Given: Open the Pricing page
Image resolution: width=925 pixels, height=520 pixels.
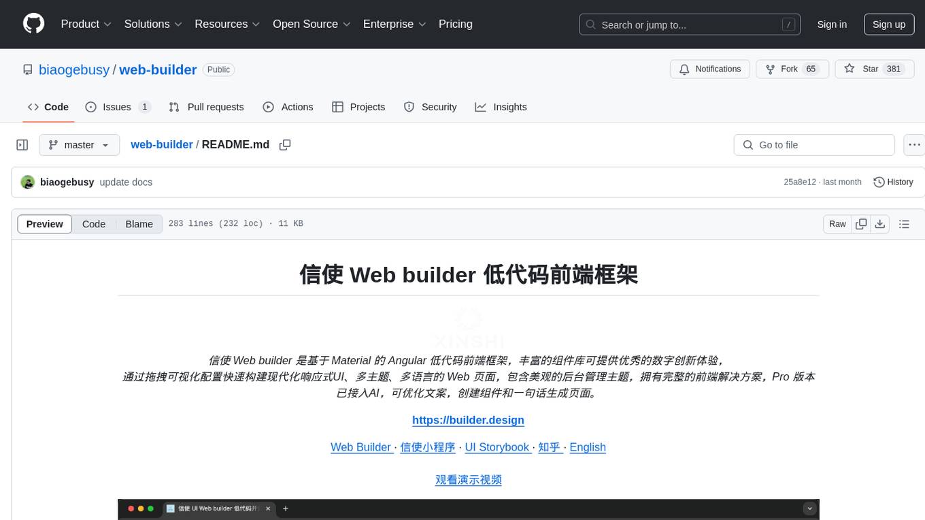Looking at the screenshot, I should pyautogui.click(x=456, y=24).
